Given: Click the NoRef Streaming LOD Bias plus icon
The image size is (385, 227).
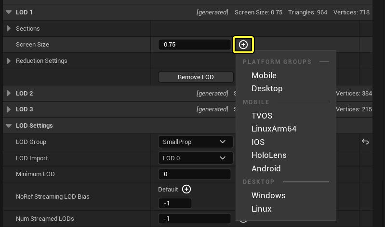Looking at the screenshot, I should (186, 189).
